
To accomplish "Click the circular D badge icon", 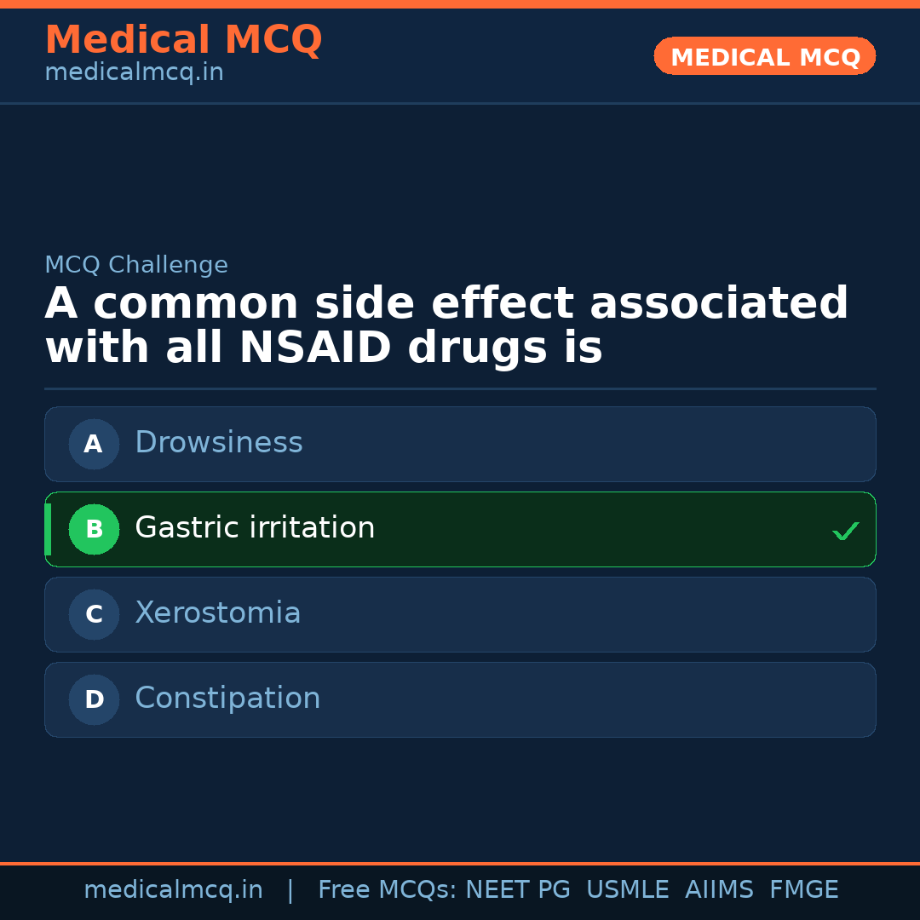I will click(94, 699).
